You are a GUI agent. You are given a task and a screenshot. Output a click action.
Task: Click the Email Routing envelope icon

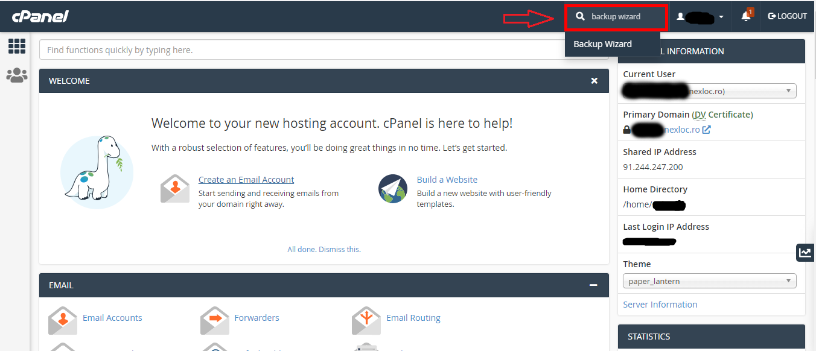[366, 320]
